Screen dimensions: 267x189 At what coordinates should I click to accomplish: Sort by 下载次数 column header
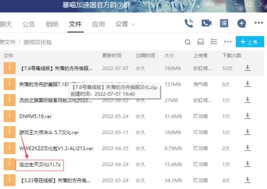pos(232,55)
